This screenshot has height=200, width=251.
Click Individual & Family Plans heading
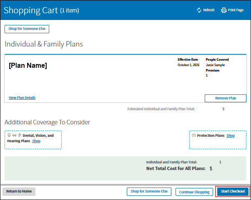point(44,44)
